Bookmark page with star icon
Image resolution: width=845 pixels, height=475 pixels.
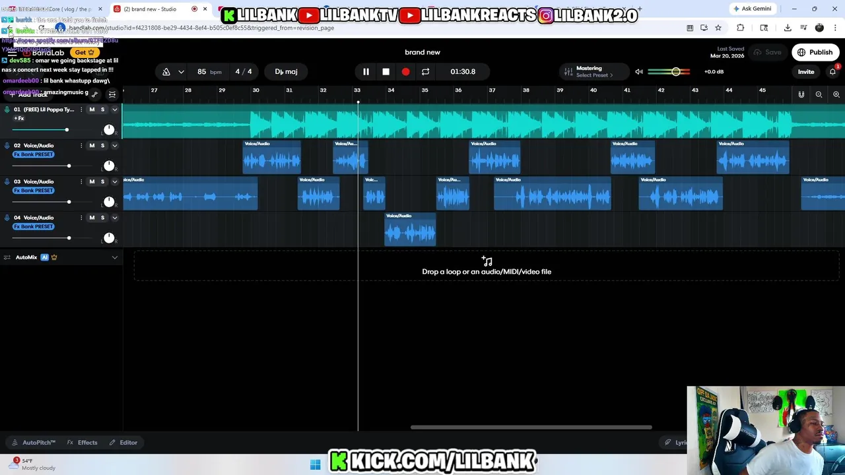tap(718, 28)
